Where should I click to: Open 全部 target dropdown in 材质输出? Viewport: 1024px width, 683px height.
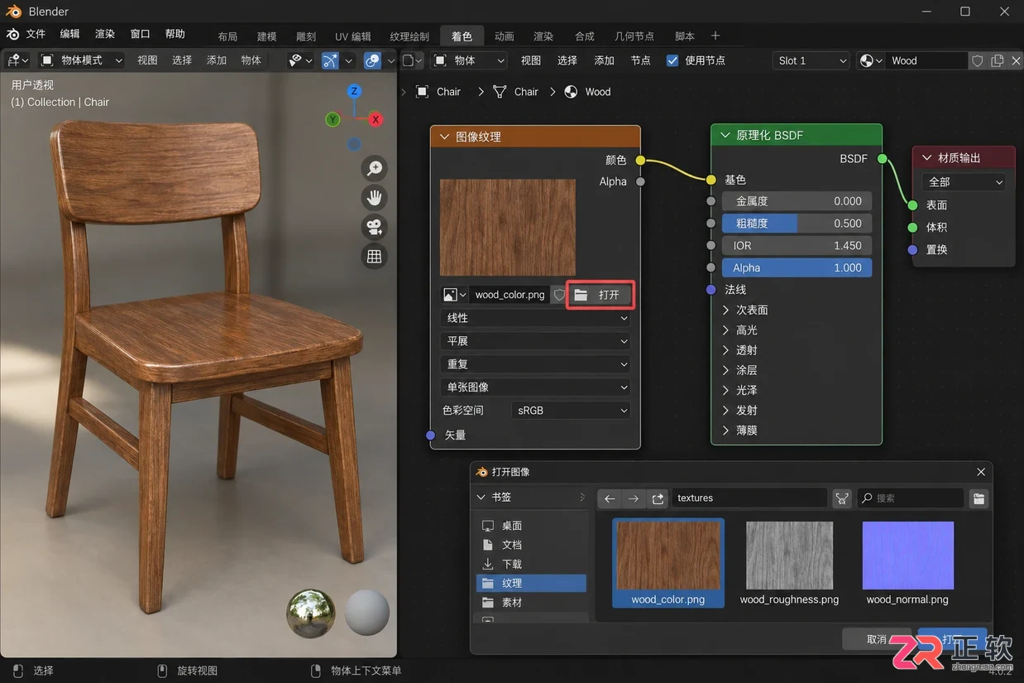pos(964,182)
